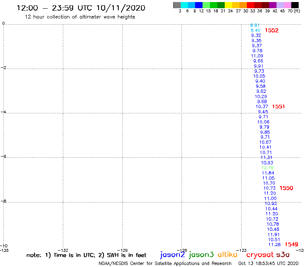This screenshot has width=304, height=267.
Task: Click the wave height value 10.67
Action: [265, 142]
